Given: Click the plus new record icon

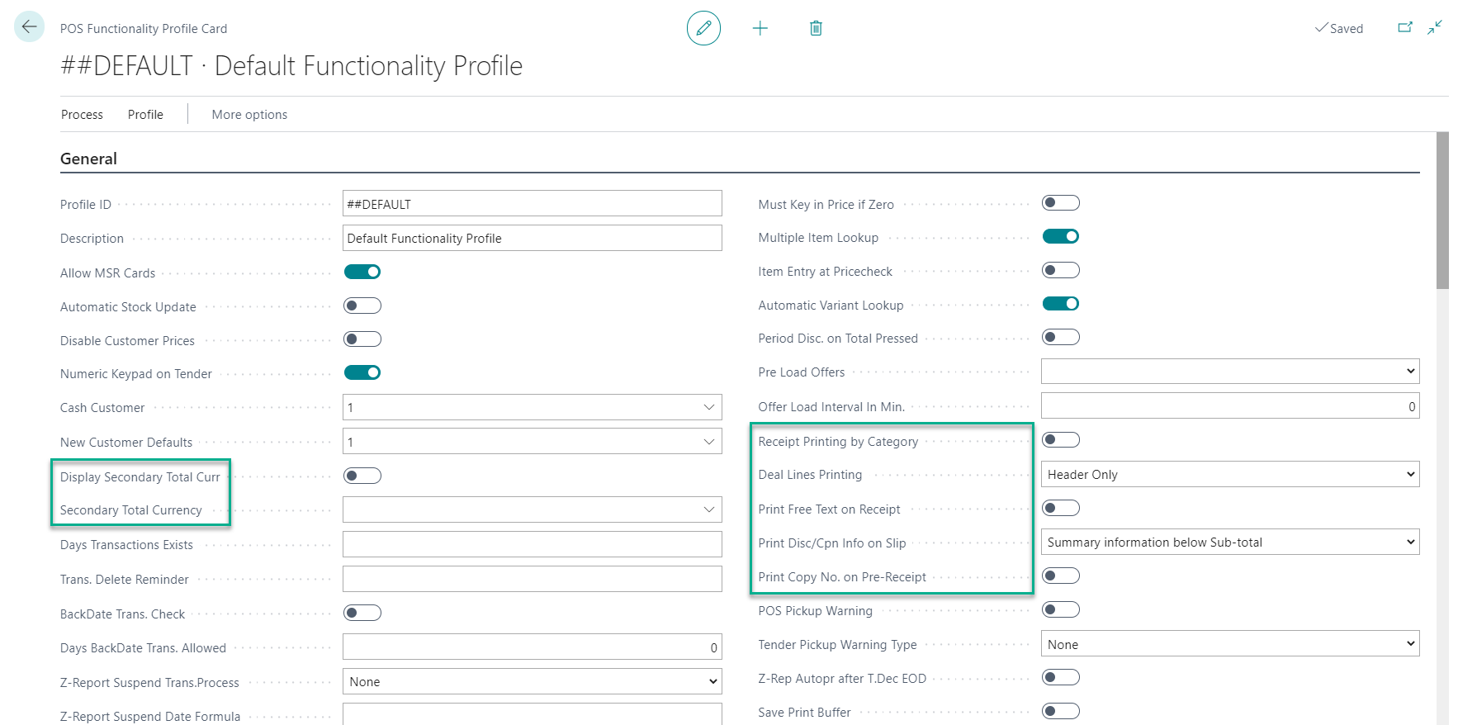Looking at the screenshot, I should 760,28.
